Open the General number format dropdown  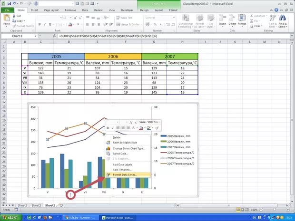(174, 18)
